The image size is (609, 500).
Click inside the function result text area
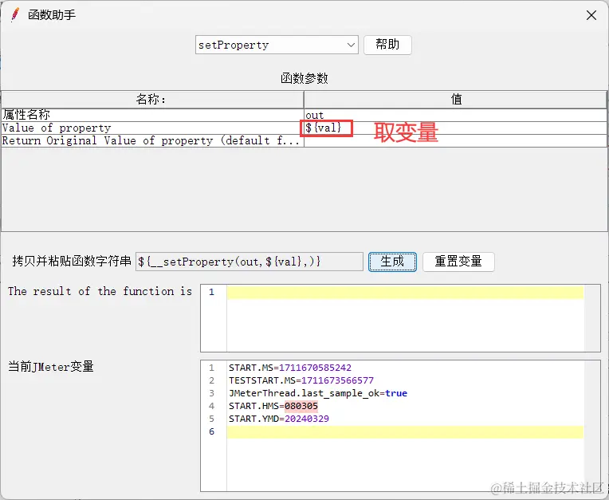[405, 318]
